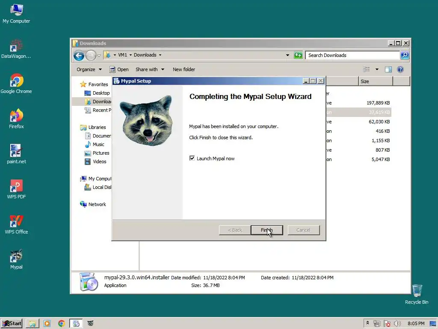Open the Mypal raccoon desktop shortcut
Viewport: 438px width, 329px height.
[x=16, y=259]
